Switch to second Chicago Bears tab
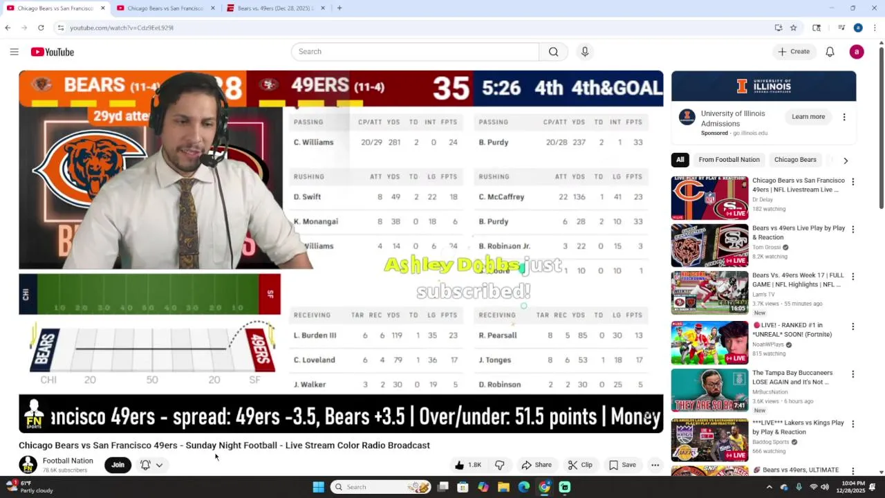The height and width of the screenshot is (498, 885). point(166,8)
